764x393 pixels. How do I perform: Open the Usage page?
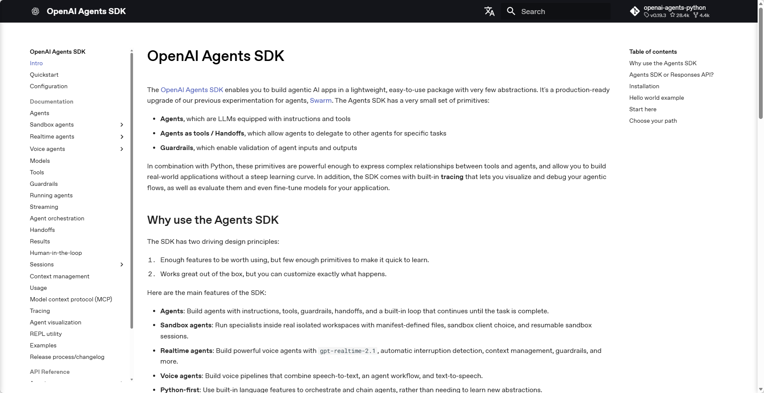click(38, 288)
